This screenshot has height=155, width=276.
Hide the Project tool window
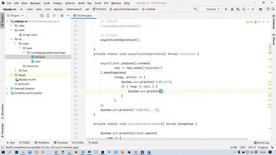68,15
